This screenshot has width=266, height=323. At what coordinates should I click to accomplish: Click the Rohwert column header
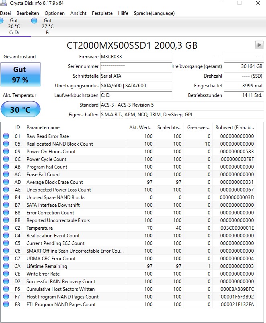click(235, 128)
